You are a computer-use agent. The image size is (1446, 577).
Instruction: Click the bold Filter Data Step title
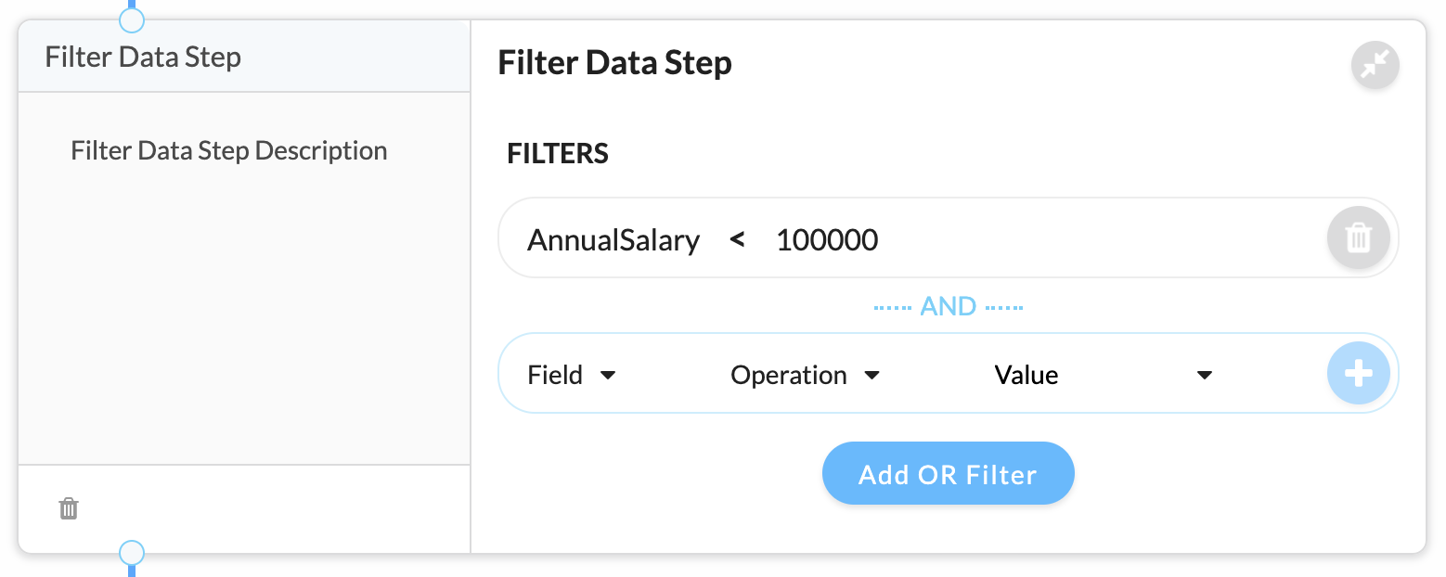tap(615, 63)
